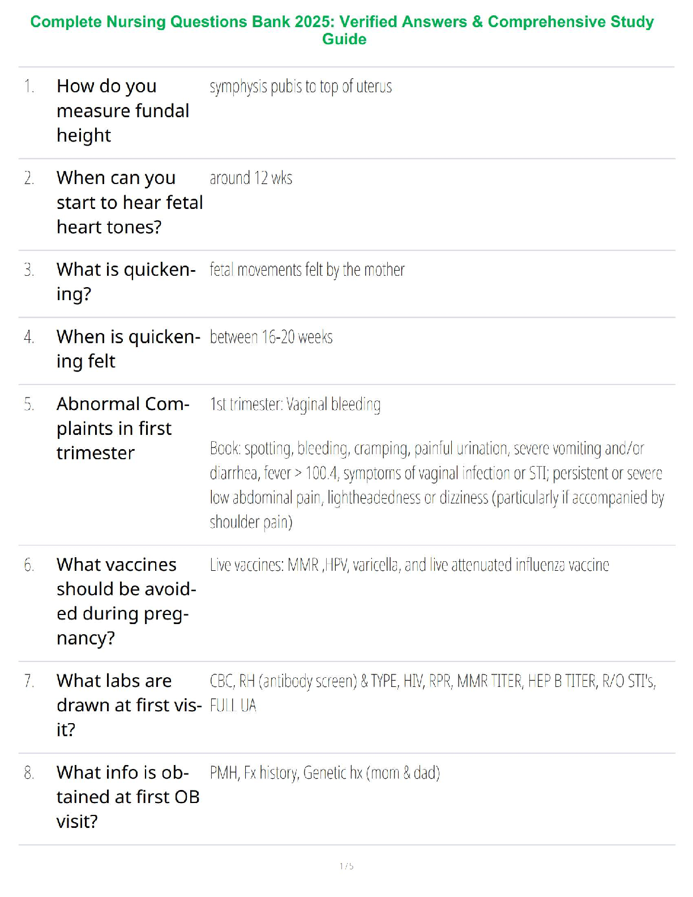Image resolution: width=693 pixels, height=897 pixels.
Task: Select the question about vaccines avoided during pregnancy
Action: 126,601
